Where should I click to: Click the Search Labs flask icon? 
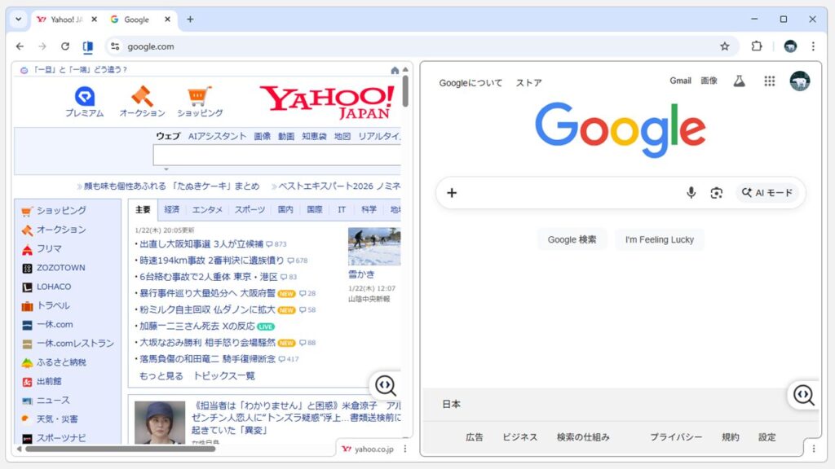coord(739,81)
